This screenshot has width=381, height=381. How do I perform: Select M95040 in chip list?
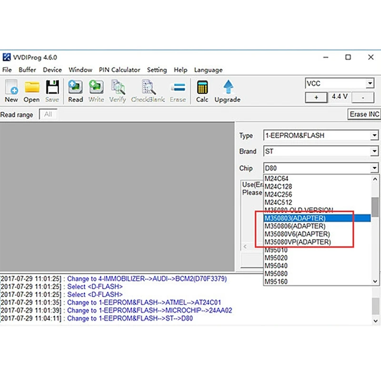click(317, 266)
